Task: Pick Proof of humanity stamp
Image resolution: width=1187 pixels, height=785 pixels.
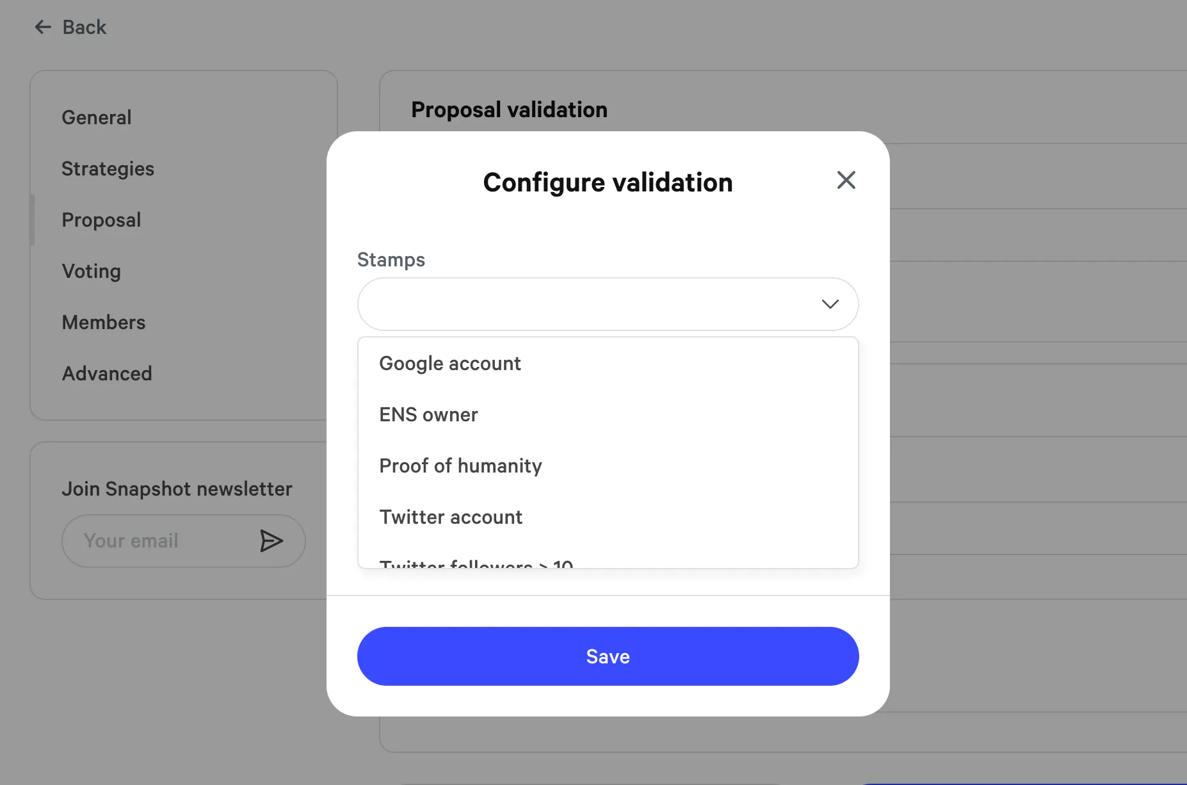Action: point(460,466)
